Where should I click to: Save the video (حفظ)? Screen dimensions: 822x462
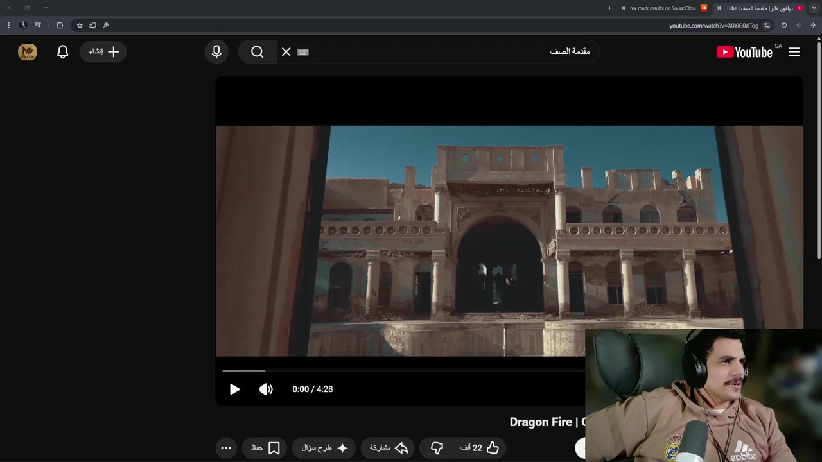pos(265,448)
